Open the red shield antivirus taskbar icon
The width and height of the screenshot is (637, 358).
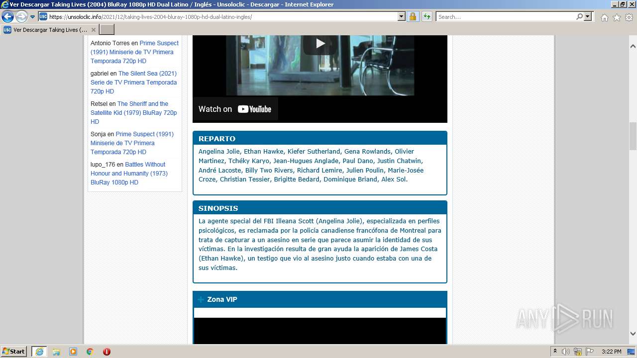(106, 352)
